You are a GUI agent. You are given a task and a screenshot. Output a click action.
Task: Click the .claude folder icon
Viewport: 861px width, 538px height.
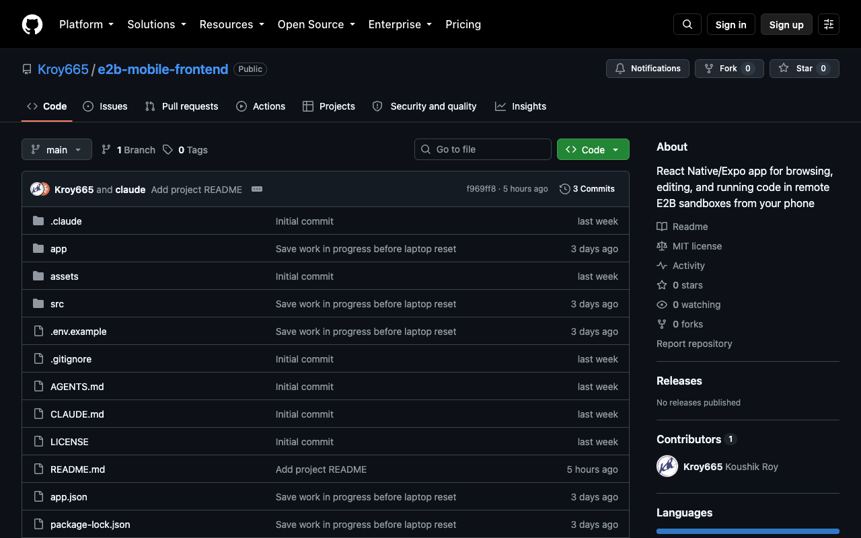[38, 221]
